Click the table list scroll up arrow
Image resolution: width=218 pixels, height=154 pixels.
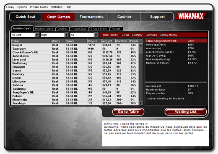[141, 45]
